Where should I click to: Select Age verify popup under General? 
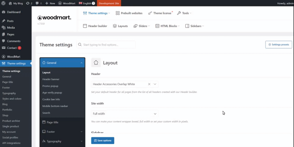tap(52, 93)
